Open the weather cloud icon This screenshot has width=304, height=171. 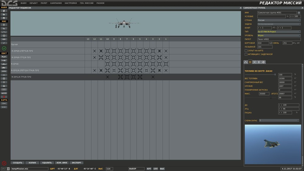[x=4, y=29]
